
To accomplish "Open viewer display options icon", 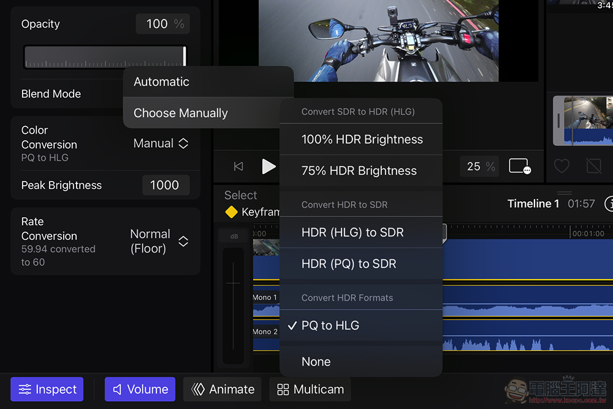I will pyautogui.click(x=520, y=166).
